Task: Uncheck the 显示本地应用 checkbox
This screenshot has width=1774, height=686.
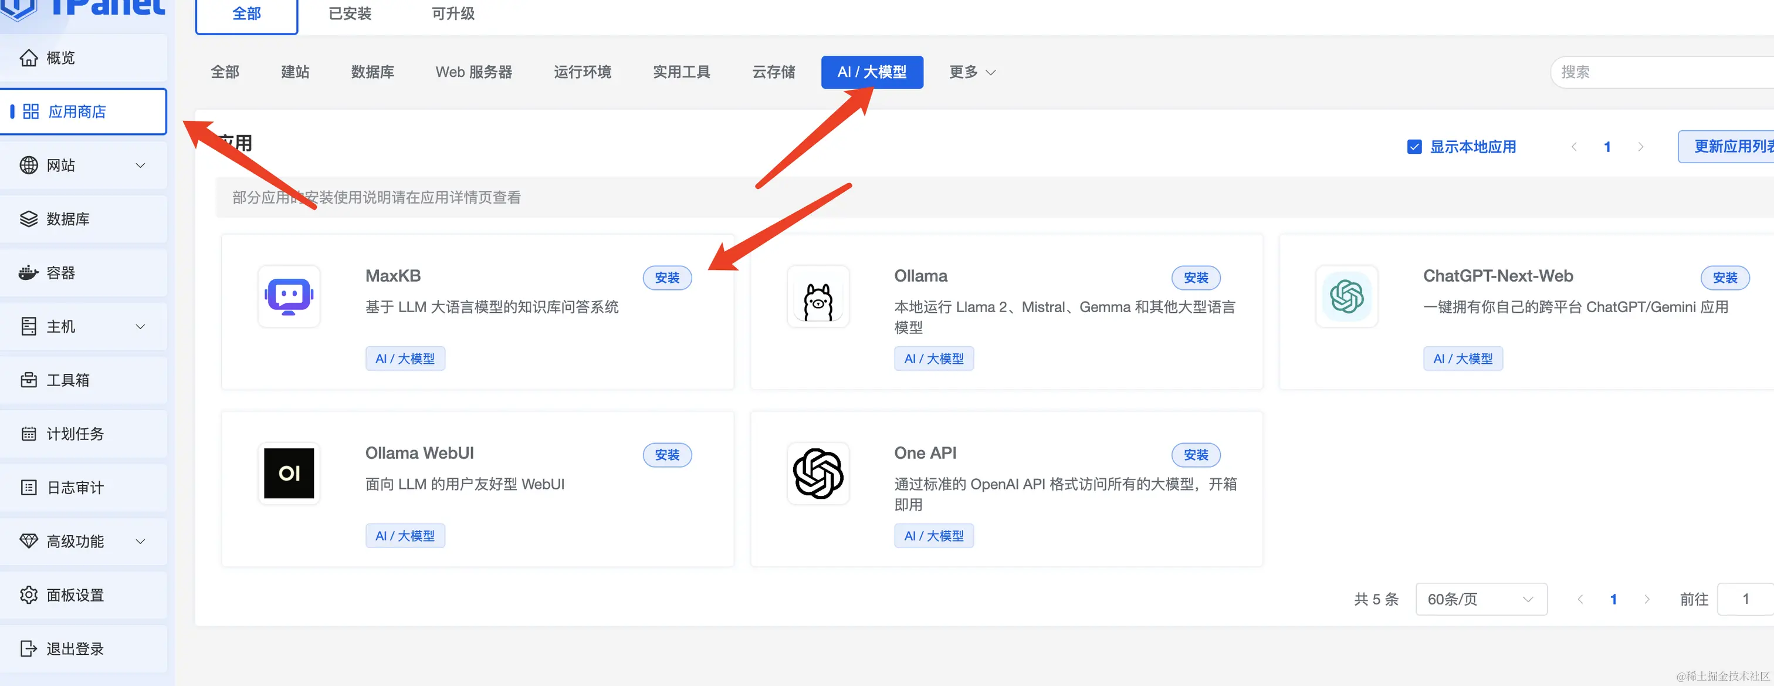Action: 1414,147
